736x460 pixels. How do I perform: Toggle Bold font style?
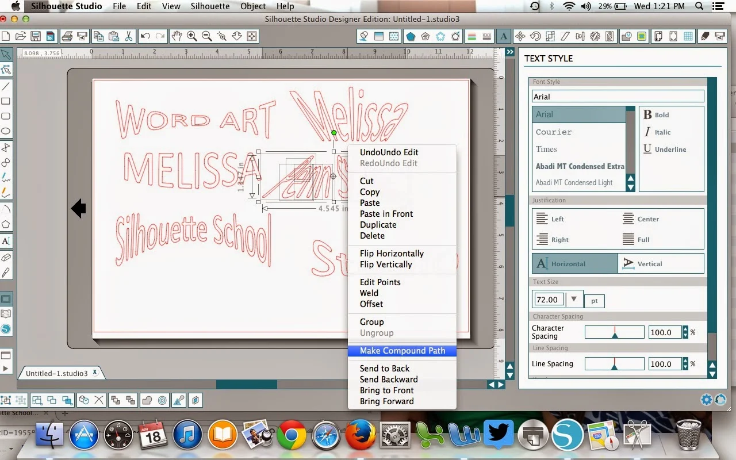[656, 114]
